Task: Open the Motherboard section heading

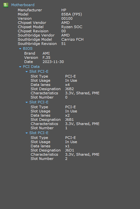Action: tap(23, 5)
